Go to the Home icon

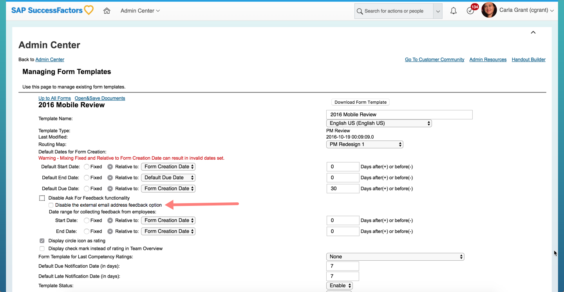[x=107, y=11]
